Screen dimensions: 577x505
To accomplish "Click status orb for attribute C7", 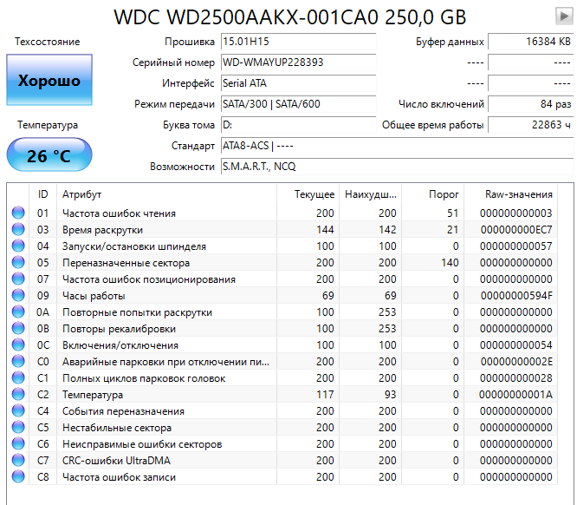I will pyautogui.click(x=18, y=460).
